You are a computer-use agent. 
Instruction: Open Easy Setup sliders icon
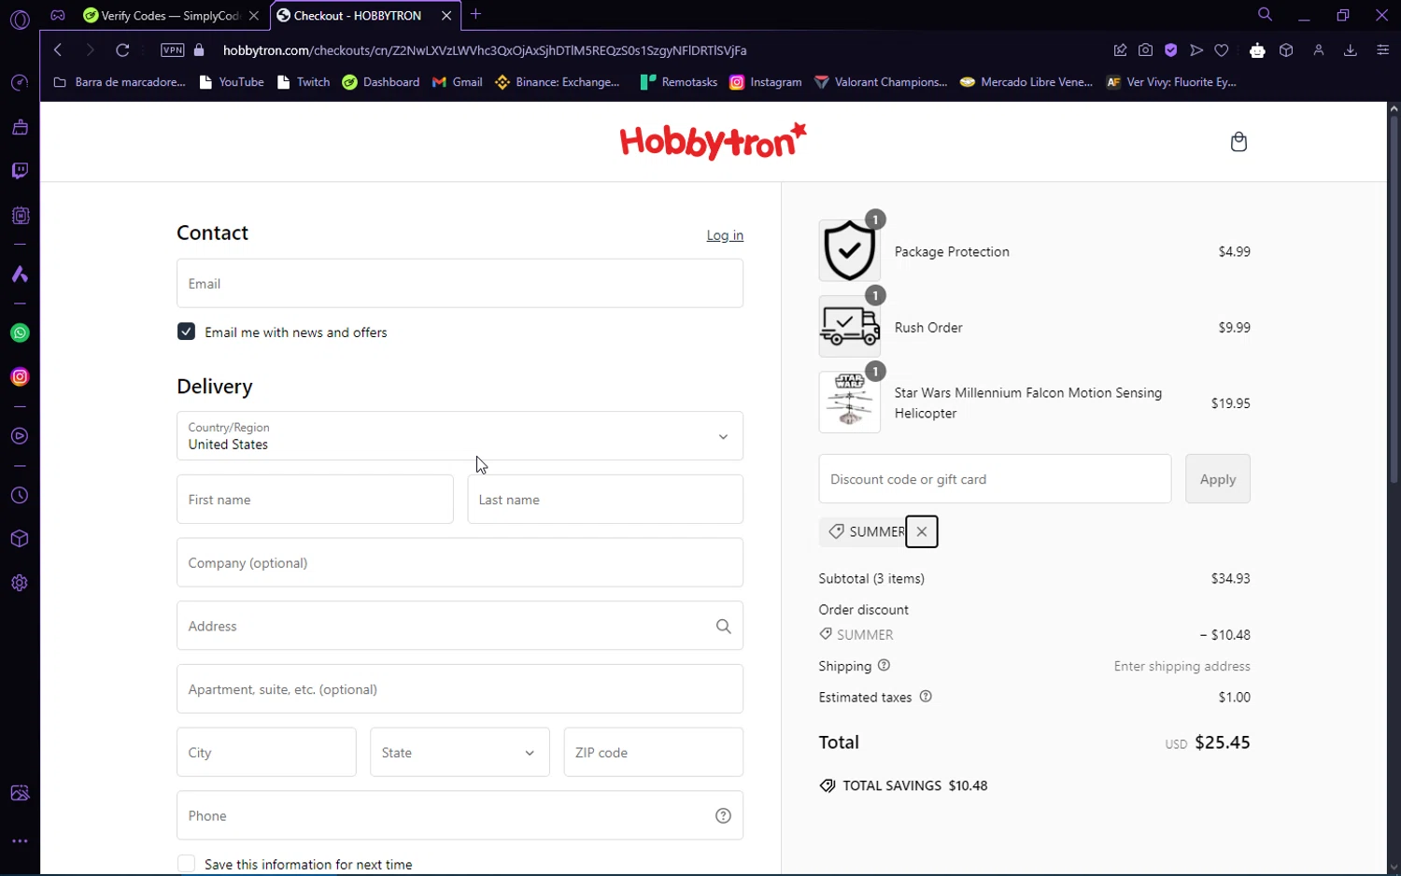(1382, 50)
